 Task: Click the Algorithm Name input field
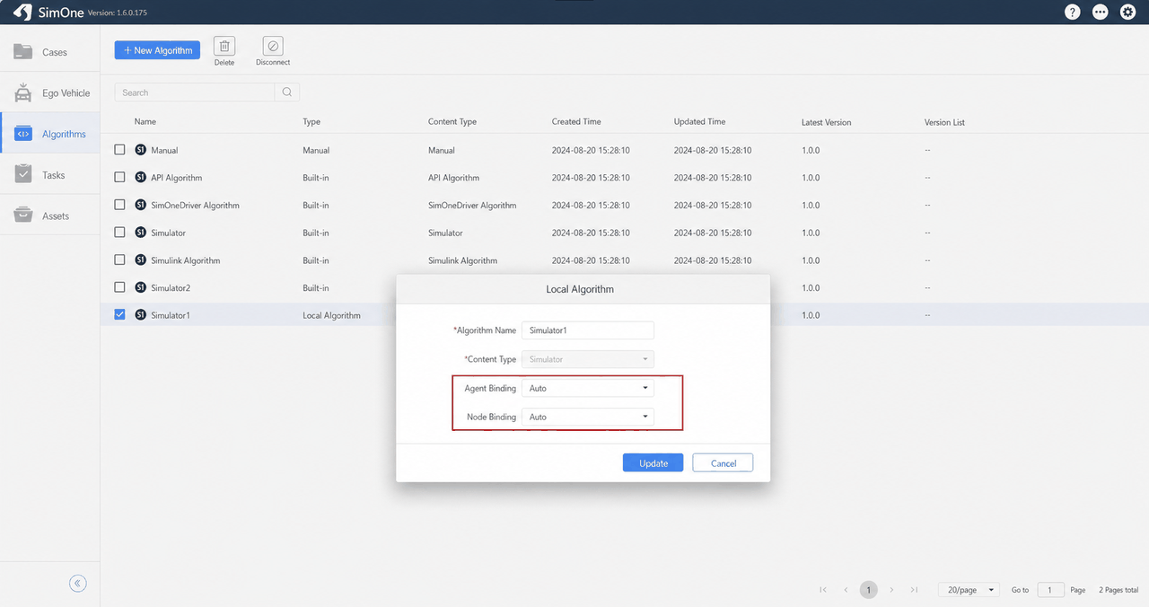coord(588,330)
